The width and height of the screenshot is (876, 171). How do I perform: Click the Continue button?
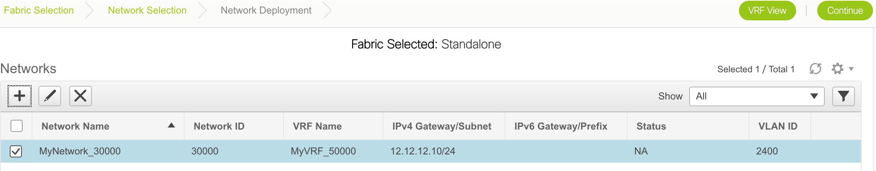pos(845,11)
